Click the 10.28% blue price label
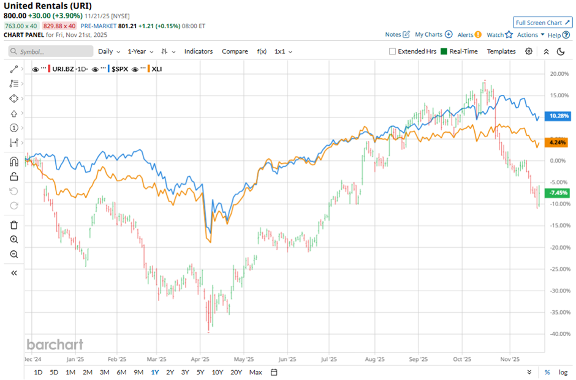Image resolution: width=576 pixels, height=380 pixels. 558,116
